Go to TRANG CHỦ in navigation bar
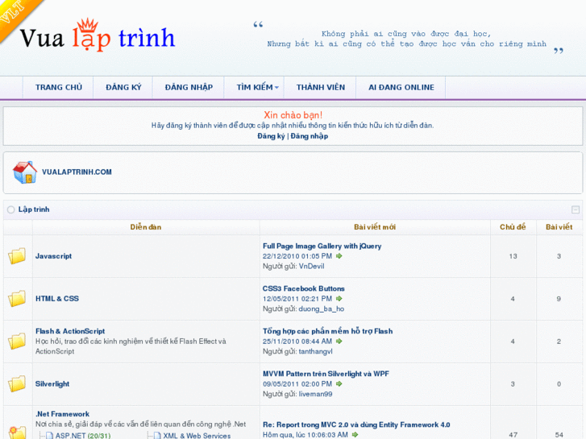The width and height of the screenshot is (586, 439). click(59, 88)
